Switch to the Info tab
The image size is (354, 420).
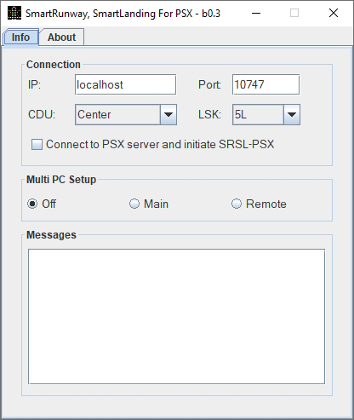point(20,37)
